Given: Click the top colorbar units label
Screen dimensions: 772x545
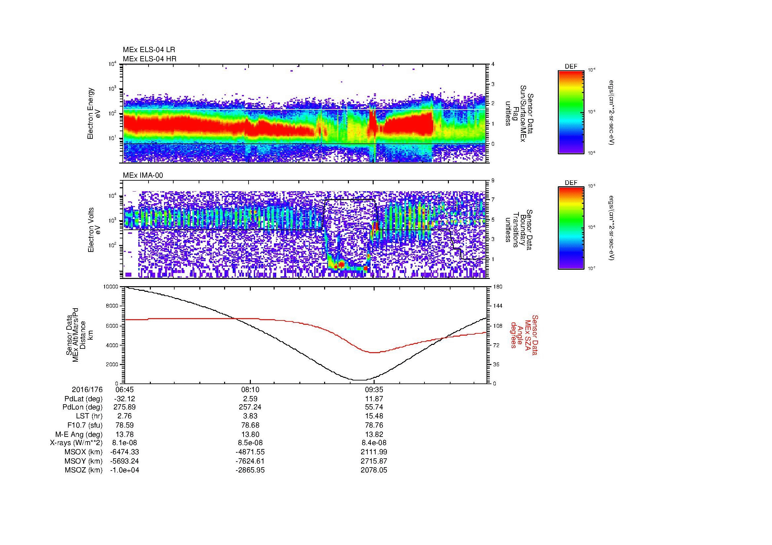Looking at the screenshot, I should pyautogui.click(x=612, y=112).
